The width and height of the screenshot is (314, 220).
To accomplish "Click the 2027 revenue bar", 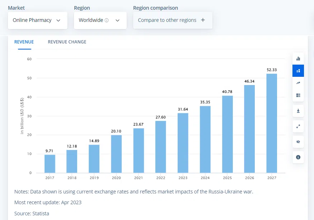I will 272,123.
